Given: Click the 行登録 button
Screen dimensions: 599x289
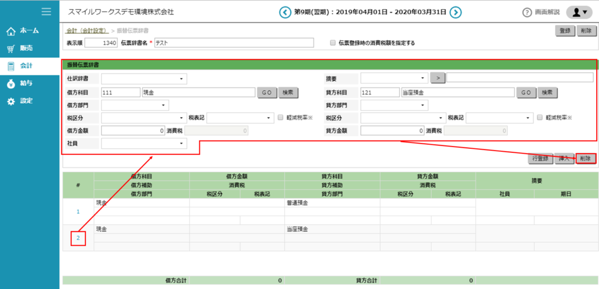Looking at the screenshot, I should point(540,159).
